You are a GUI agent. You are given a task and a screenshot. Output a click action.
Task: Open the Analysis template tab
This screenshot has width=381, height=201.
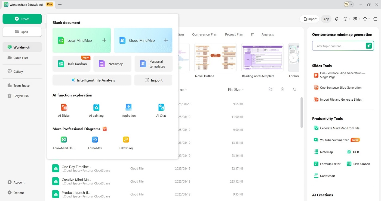tap(268, 34)
